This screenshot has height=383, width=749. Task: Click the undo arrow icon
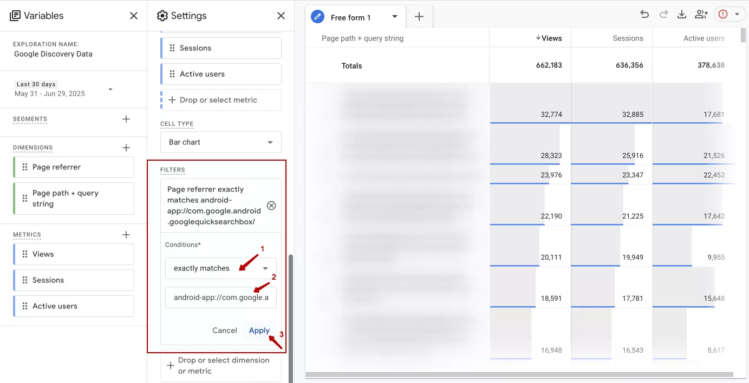click(644, 15)
